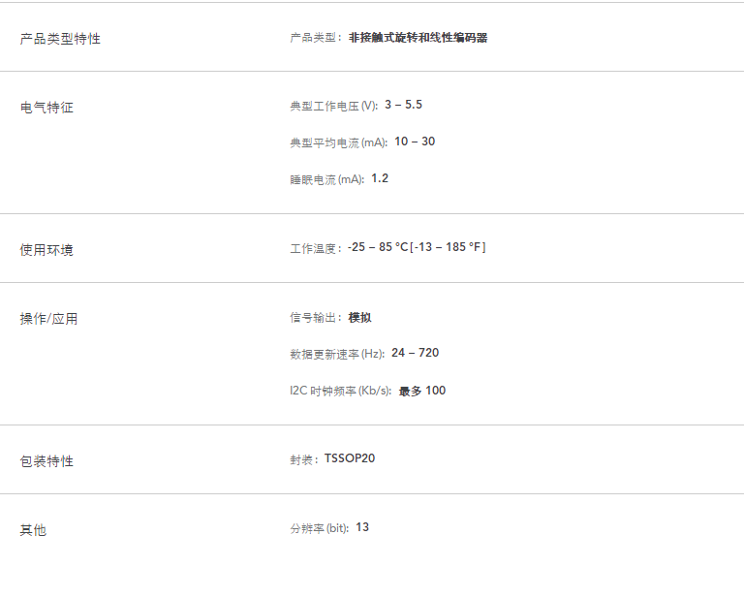Select the 10 – 30 current value
The image size is (744, 598).
[x=415, y=142]
